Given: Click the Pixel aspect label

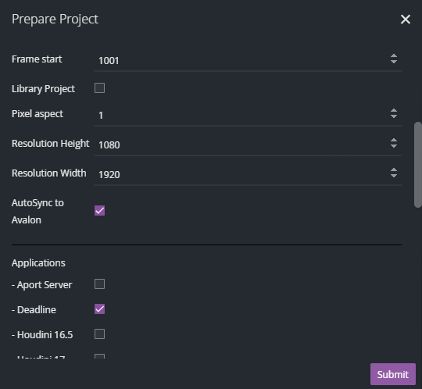Looking at the screenshot, I should (x=38, y=114).
